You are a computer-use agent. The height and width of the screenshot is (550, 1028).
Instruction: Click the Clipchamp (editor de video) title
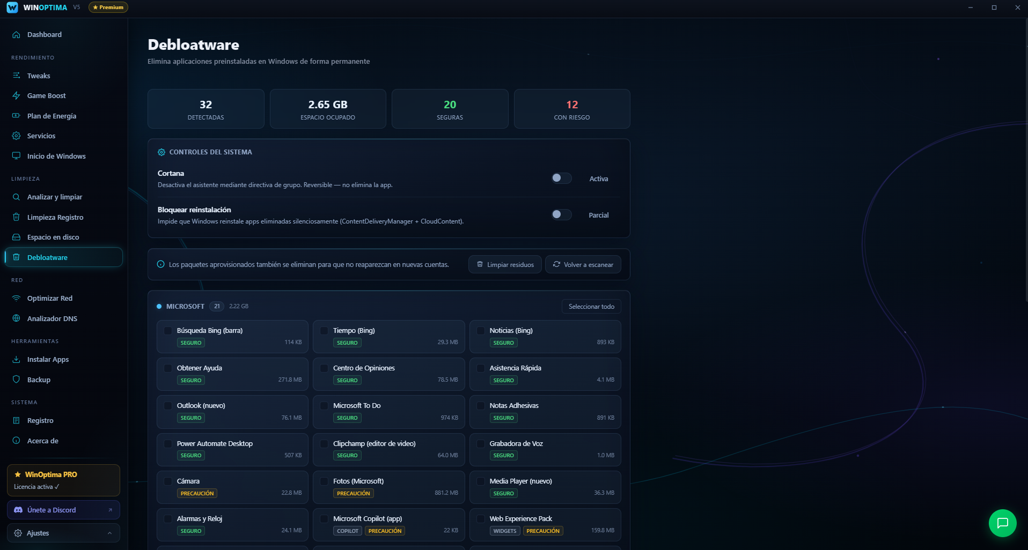point(375,444)
